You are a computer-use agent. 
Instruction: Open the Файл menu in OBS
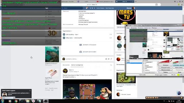tap(128, 28)
